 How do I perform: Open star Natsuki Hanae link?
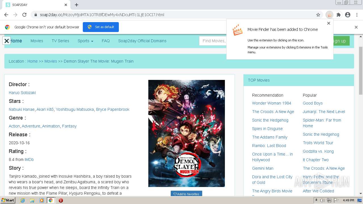pyautogui.click(x=22, y=109)
